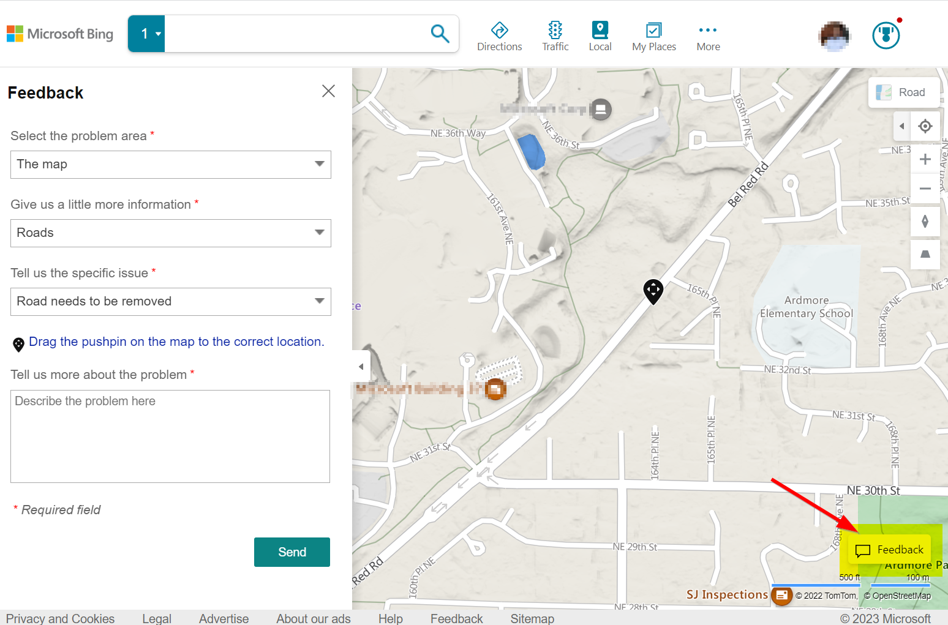Collapse the map controls arrow
This screenshot has height=625, width=948.
tap(901, 126)
